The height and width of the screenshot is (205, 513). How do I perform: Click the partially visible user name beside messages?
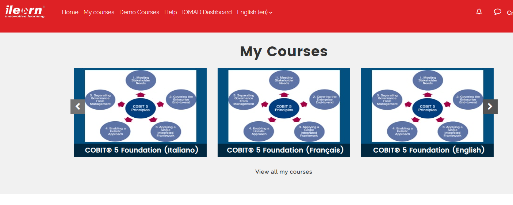(x=510, y=12)
